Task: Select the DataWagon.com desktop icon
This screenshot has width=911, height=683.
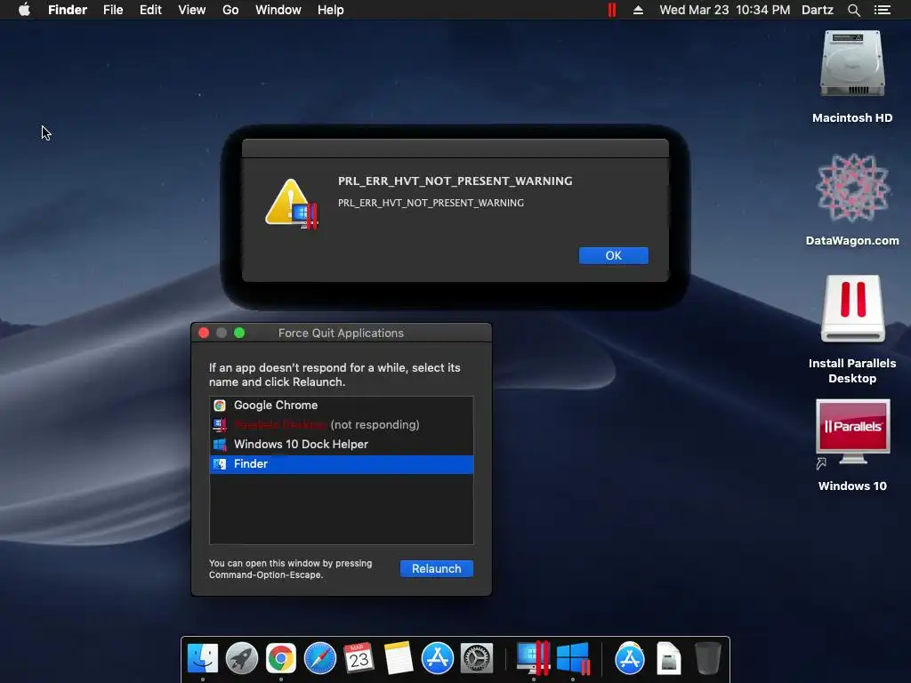Action: pyautogui.click(x=852, y=188)
